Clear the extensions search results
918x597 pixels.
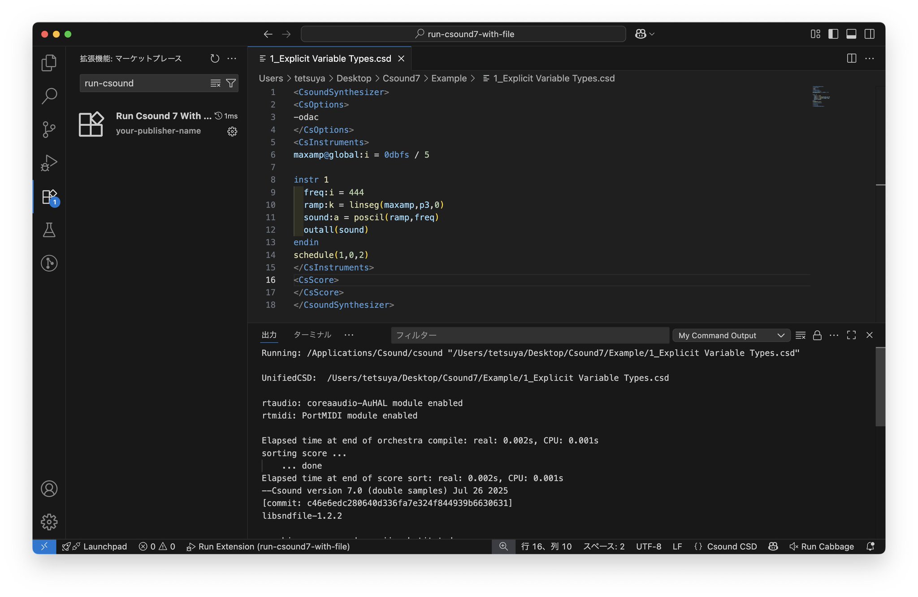pyautogui.click(x=216, y=83)
